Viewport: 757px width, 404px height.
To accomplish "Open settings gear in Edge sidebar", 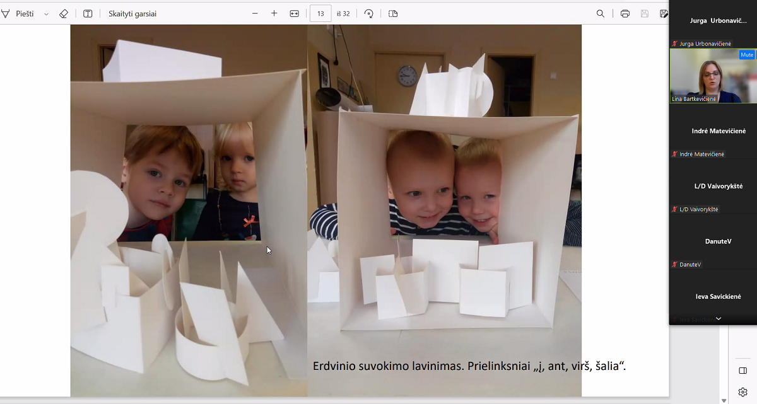I will click(742, 392).
